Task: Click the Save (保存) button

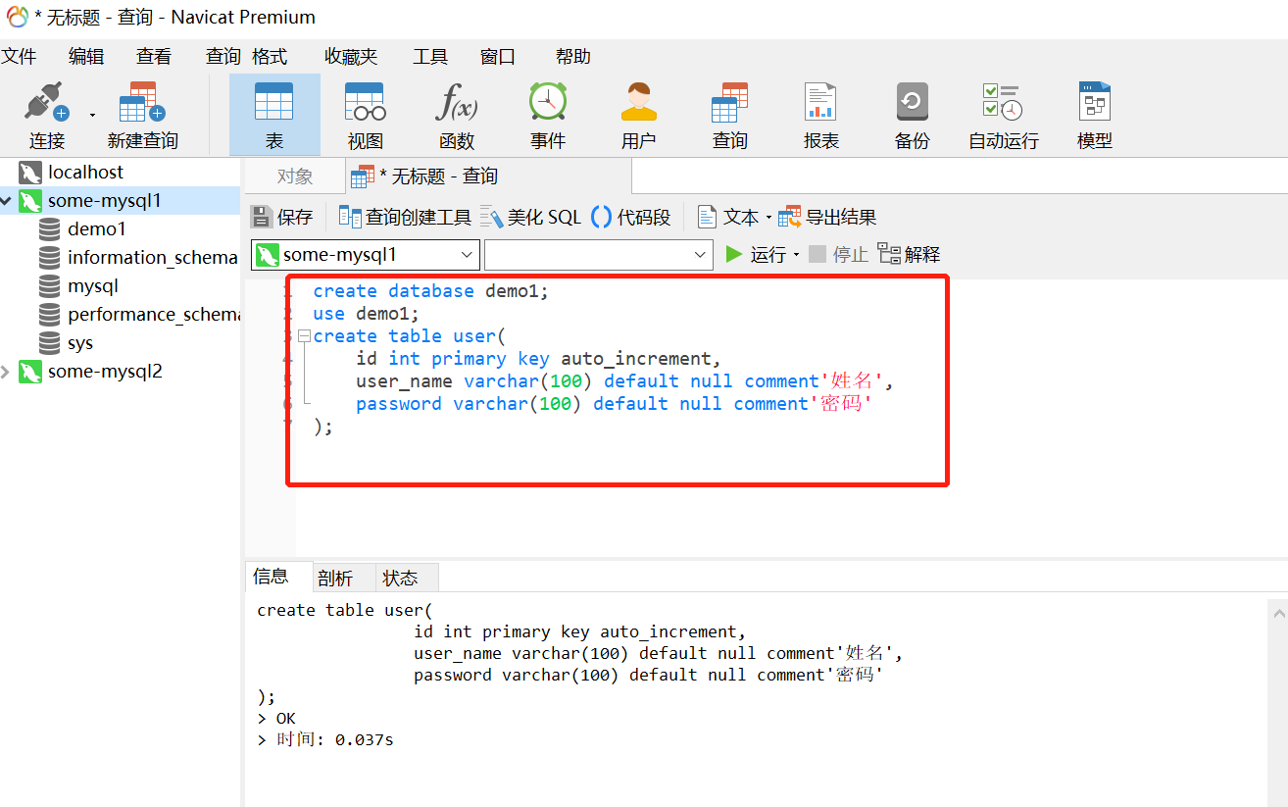Action: coord(282,217)
